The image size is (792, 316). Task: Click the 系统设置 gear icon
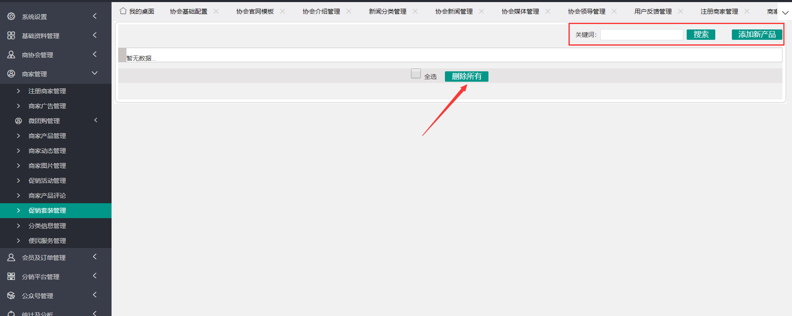point(11,16)
